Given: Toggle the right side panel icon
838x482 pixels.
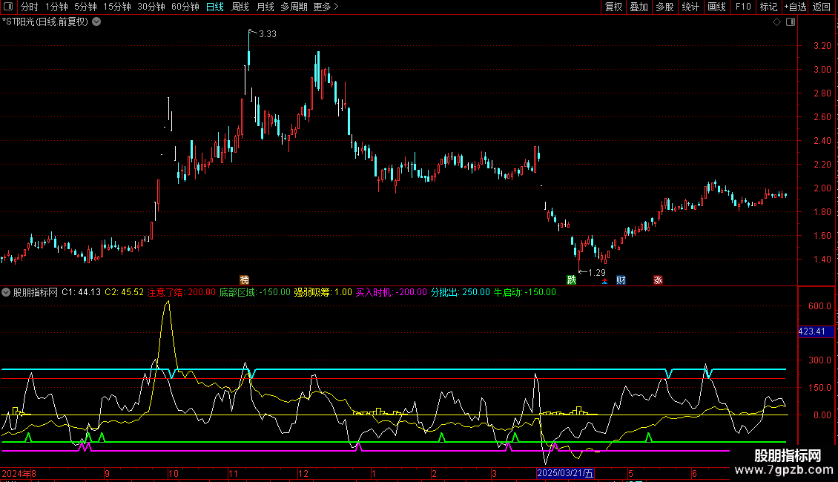Looking at the screenshot, I should tap(791, 22).
